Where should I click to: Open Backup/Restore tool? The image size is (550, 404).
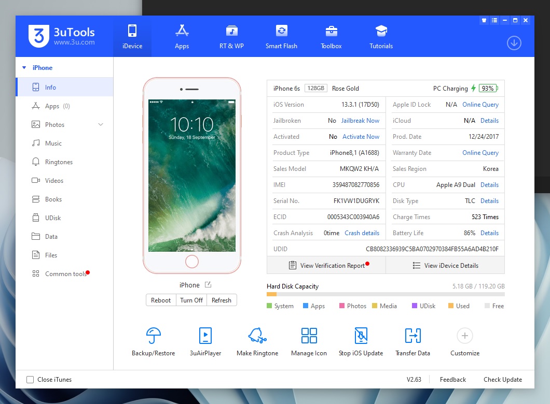(153, 341)
